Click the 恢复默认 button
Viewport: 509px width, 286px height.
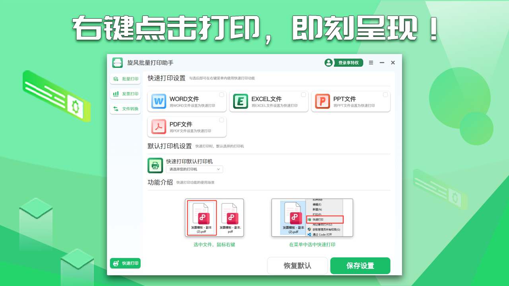coord(297,265)
